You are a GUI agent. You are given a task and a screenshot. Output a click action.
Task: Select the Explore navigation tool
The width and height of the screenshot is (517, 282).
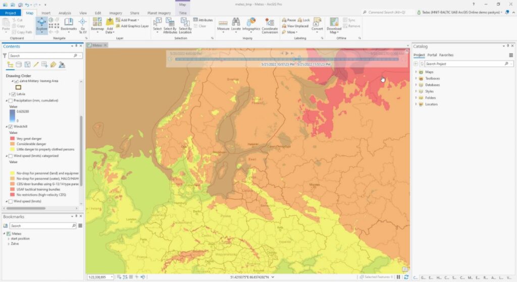point(41,25)
